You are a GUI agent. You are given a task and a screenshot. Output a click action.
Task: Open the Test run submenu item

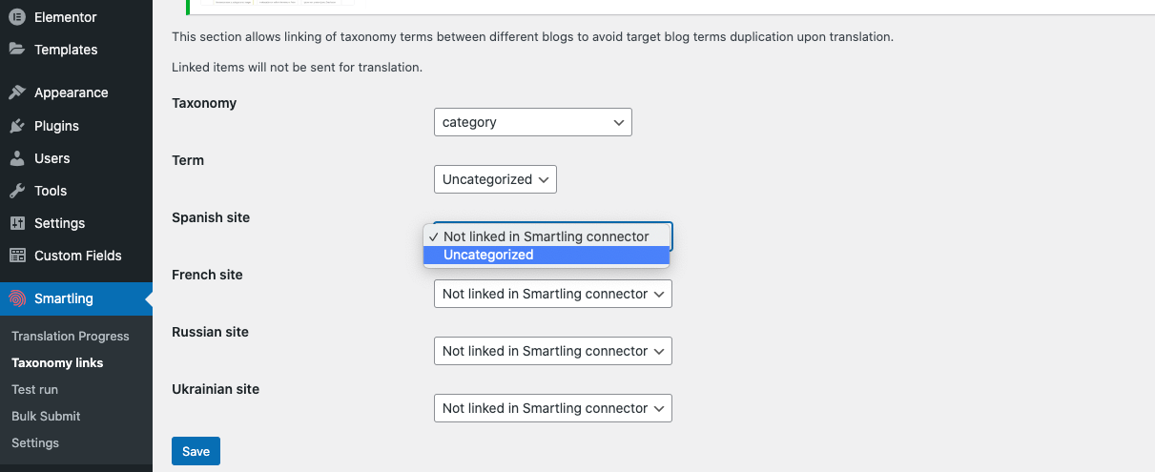(x=34, y=389)
